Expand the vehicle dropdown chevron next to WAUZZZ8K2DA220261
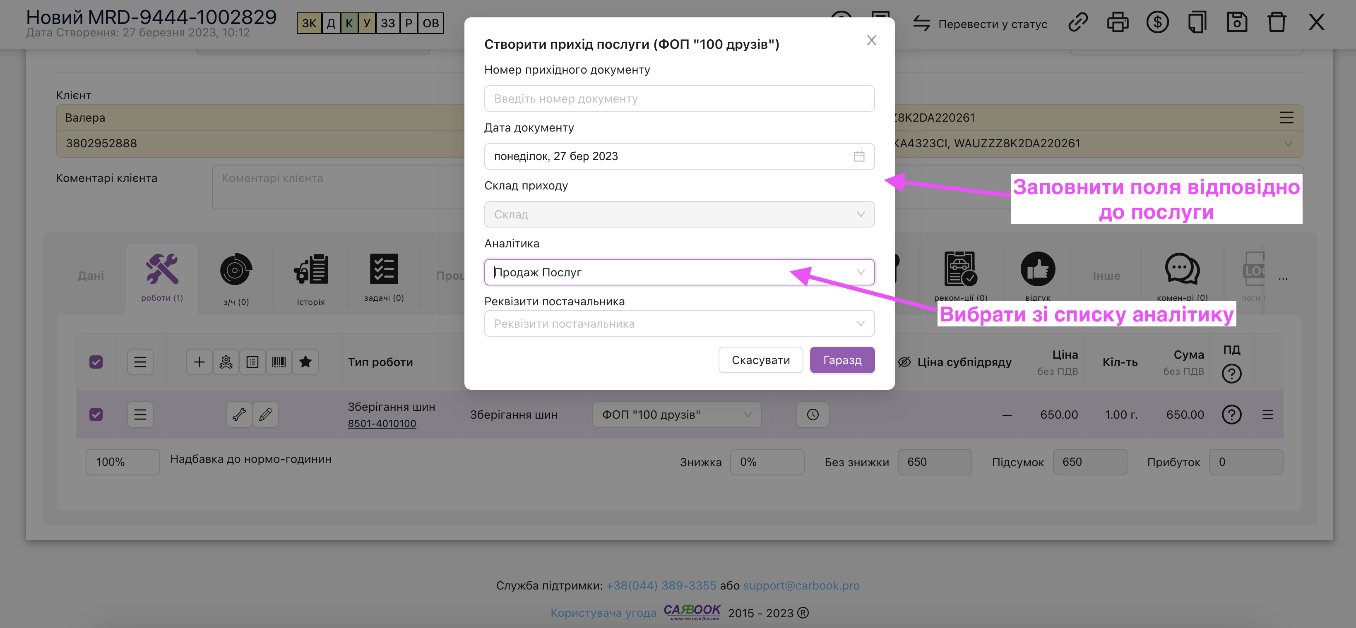This screenshot has width=1356, height=628. pos(1288,144)
